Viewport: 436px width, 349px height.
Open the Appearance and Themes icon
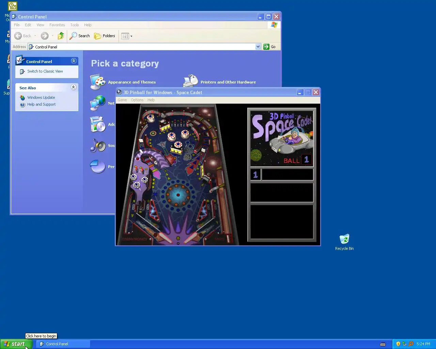pos(98,82)
